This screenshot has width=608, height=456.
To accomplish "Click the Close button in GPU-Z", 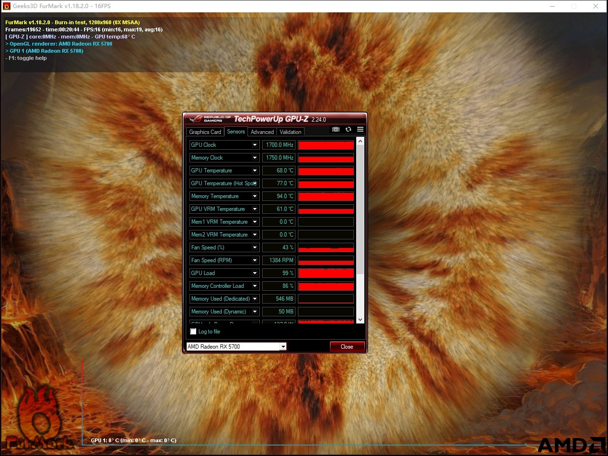I will pos(347,346).
